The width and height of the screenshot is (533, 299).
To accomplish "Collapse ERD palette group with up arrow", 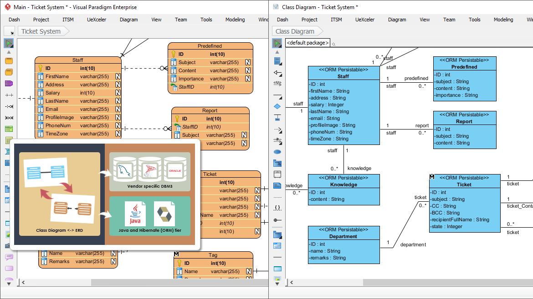I will click(9, 52).
